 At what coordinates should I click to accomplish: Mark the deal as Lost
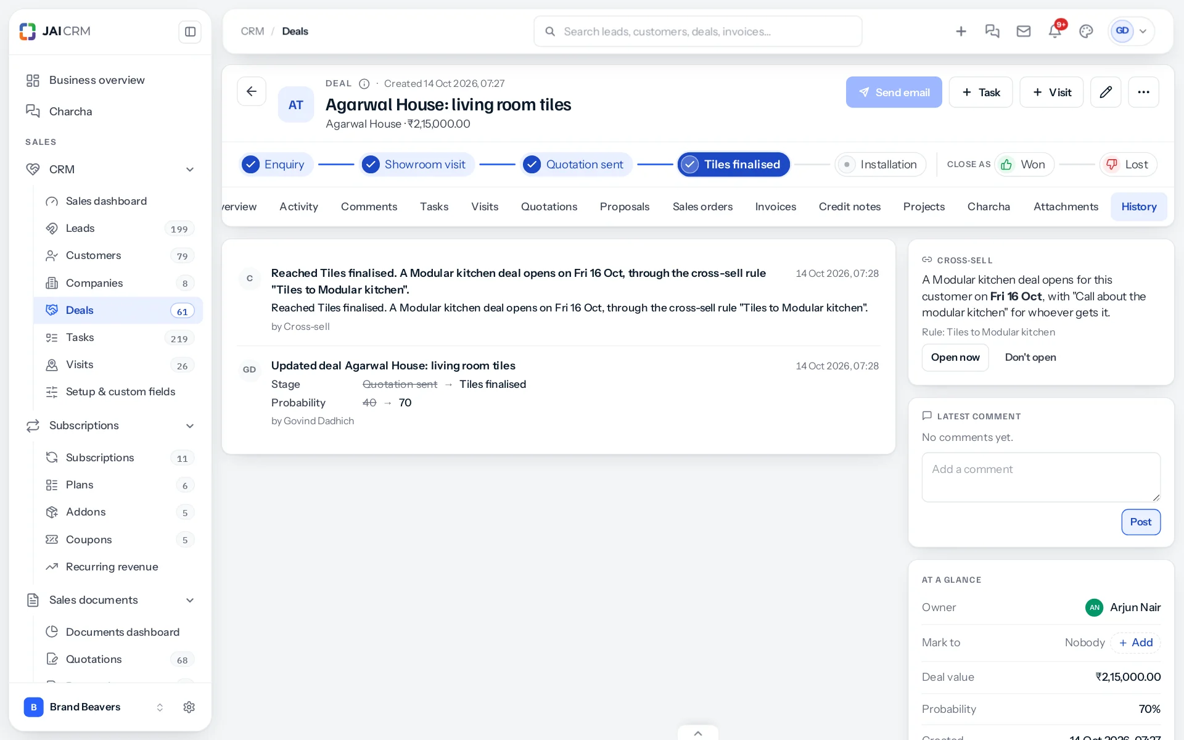tap(1128, 165)
